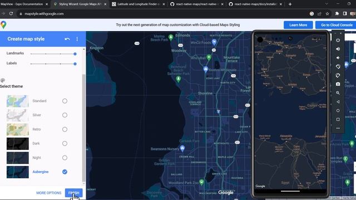Click the Woodland Park Zoo map label

[184, 183]
